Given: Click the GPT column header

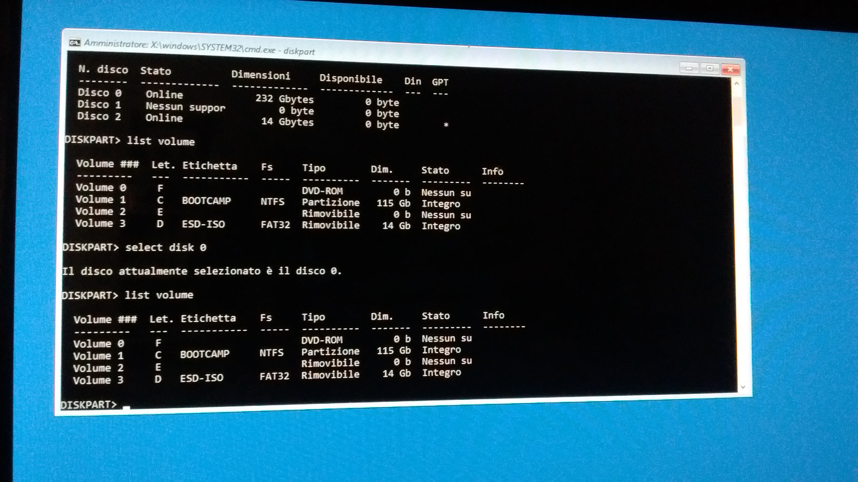Looking at the screenshot, I should click(440, 82).
